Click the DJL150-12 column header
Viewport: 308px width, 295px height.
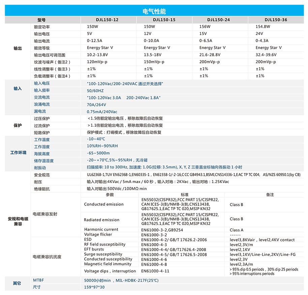[107, 20]
